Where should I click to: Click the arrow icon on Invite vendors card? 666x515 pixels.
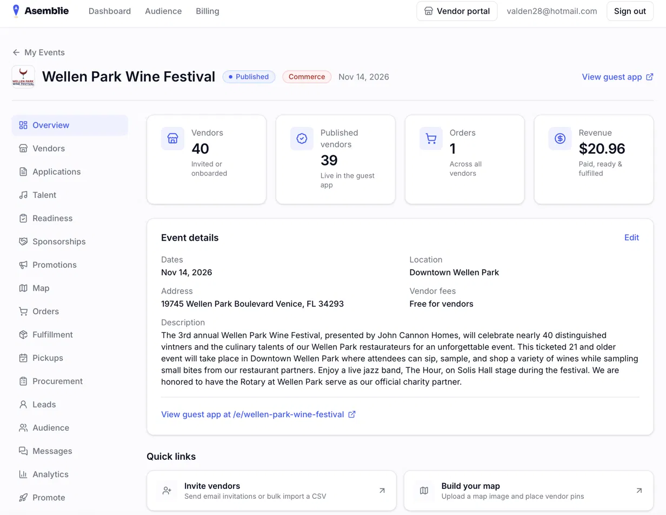coord(382,491)
